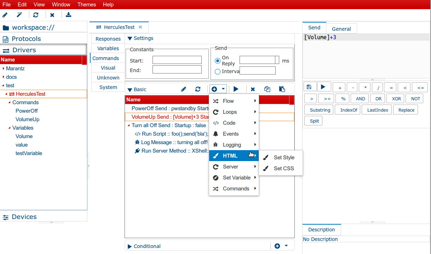The image size is (431, 254).
Task: Click the refresh icon in Basic section toolbar
Action: pyautogui.click(x=198, y=89)
